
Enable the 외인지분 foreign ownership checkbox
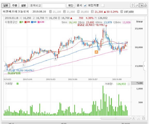click(103, 5)
